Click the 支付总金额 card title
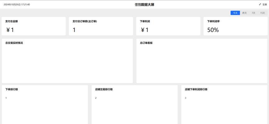269x124 pixels. point(11,21)
